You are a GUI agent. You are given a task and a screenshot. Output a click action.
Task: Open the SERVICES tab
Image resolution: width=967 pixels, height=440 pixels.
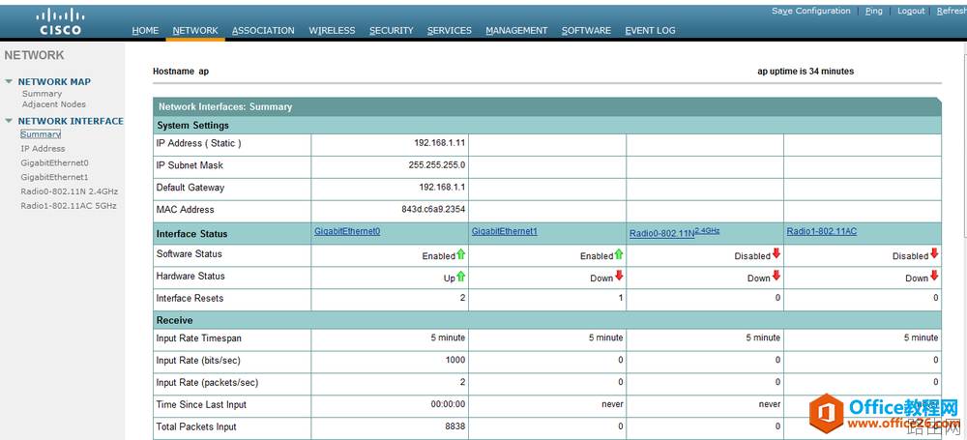(x=450, y=30)
